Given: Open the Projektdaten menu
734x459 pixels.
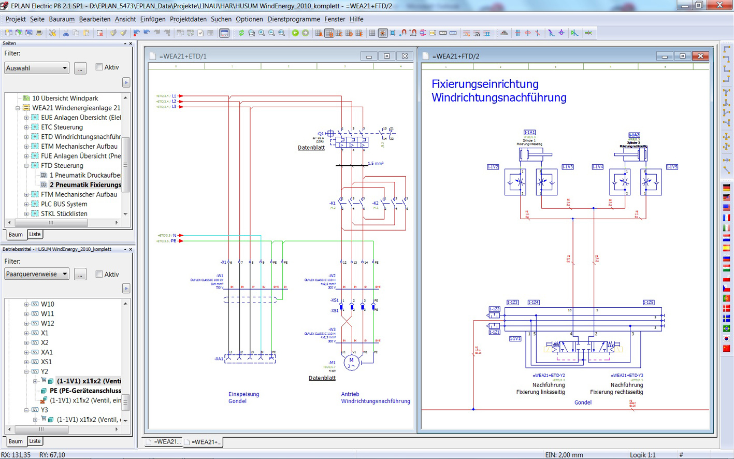Looking at the screenshot, I should tap(188, 19).
